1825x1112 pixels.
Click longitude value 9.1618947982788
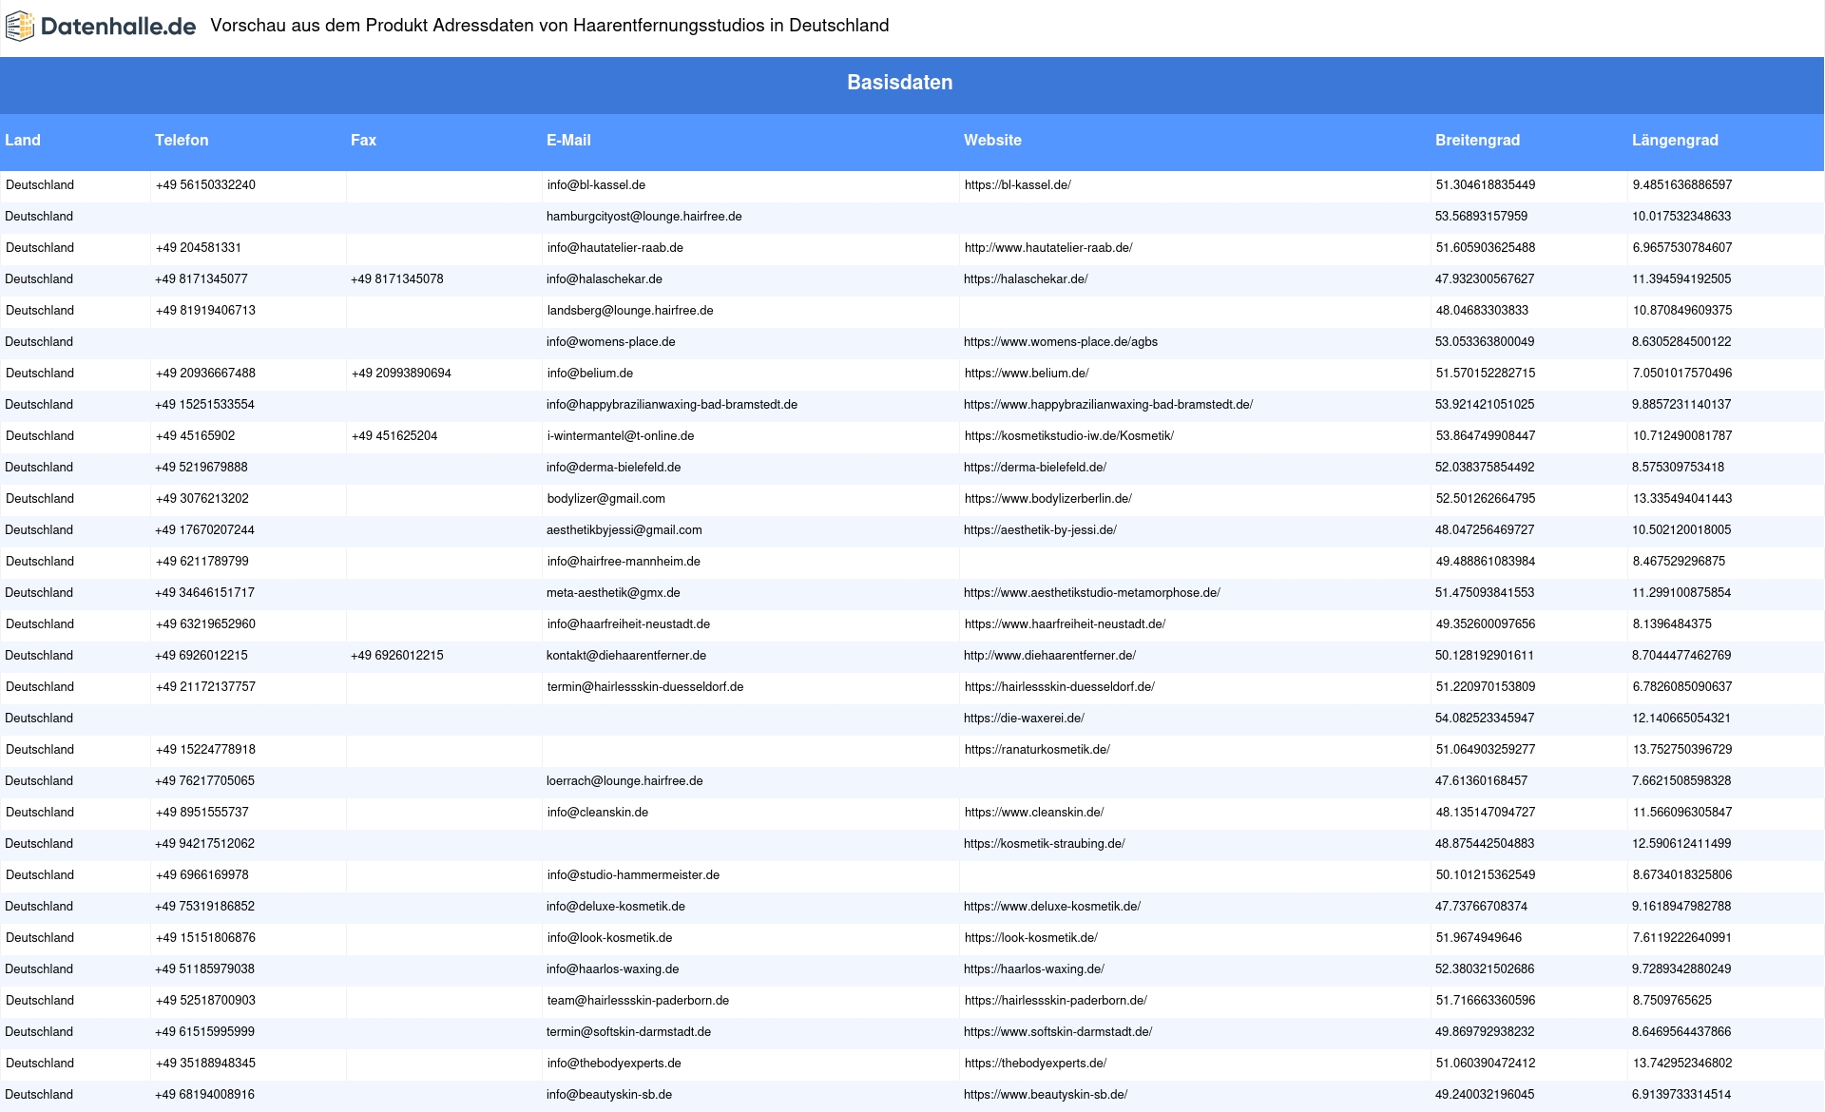click(1681, 907)
